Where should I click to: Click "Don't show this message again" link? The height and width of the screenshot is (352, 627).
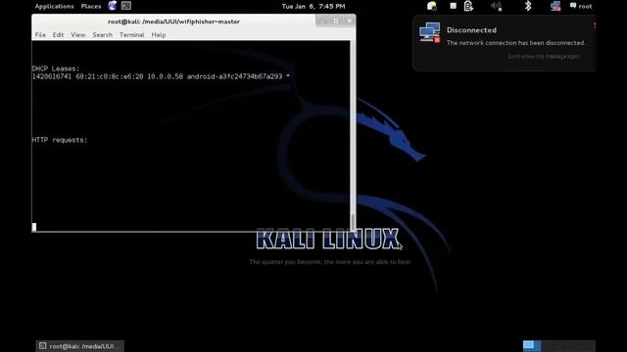544,57
